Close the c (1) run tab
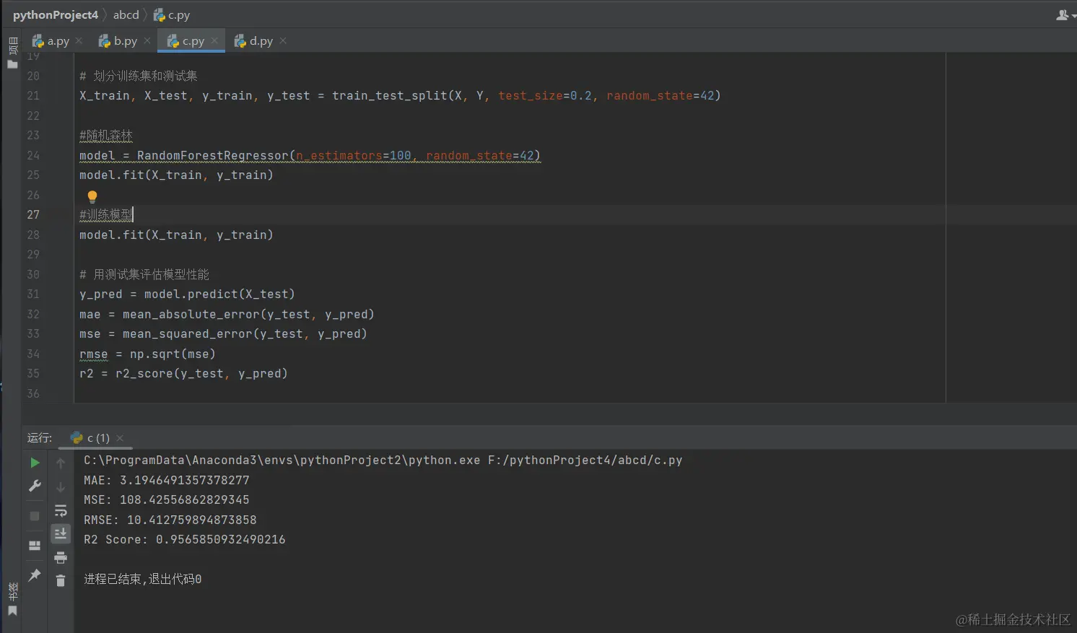 120,438
